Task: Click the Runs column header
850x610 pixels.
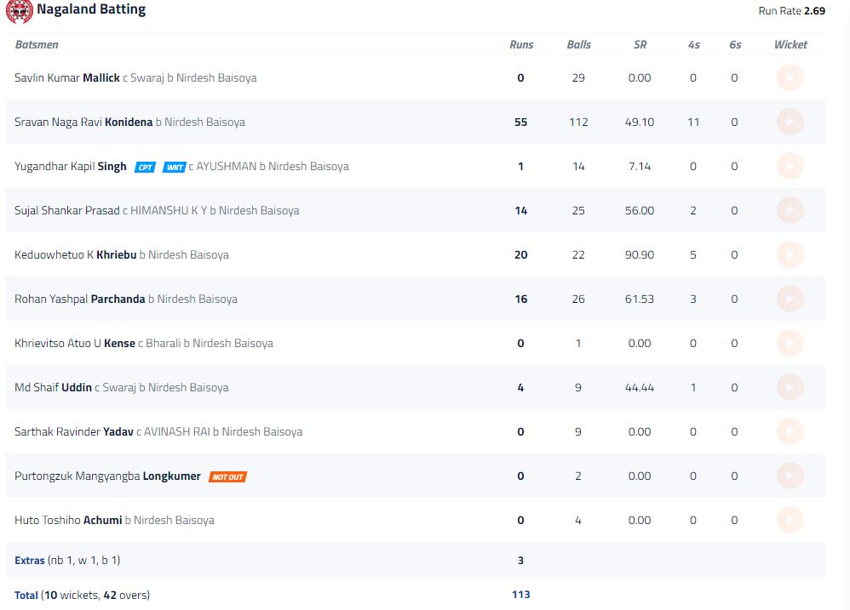Action: [521, 44]
